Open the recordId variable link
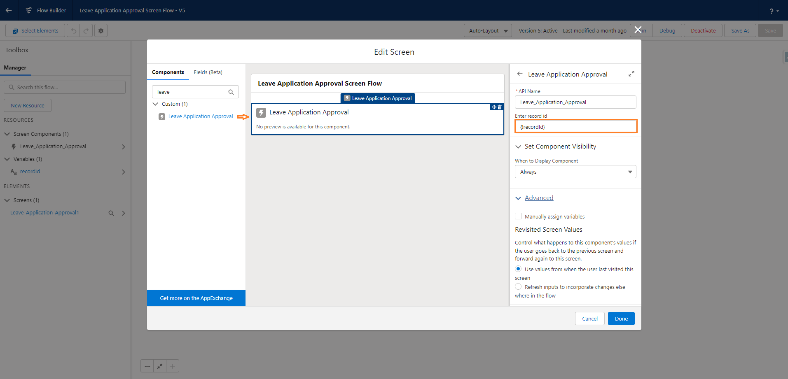This screenshot has width=788, height=379. pos(30,172)
